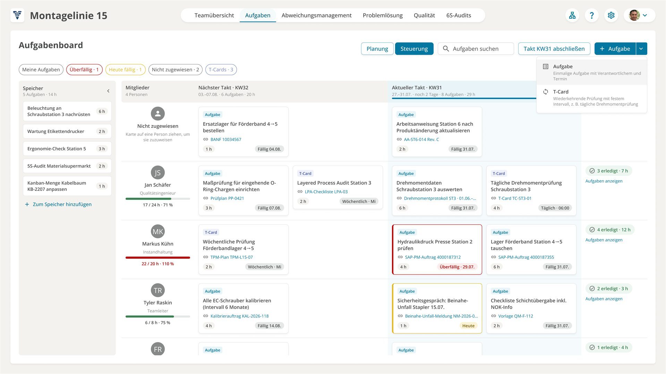Switch to the 'Planung' view mode
666x374 pixels.
377,49
